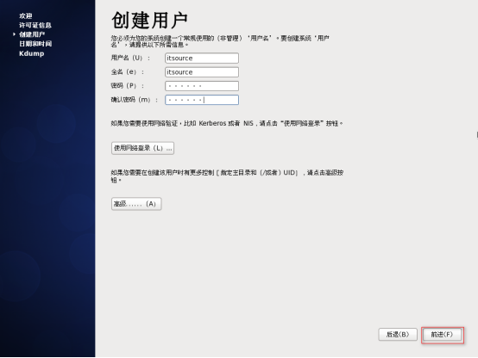
Task: Select 许可证信息 step in sidebar
Action: pos(35,25)
